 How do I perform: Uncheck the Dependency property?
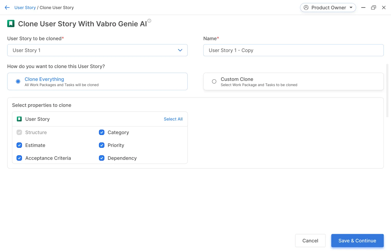[102, 158]
